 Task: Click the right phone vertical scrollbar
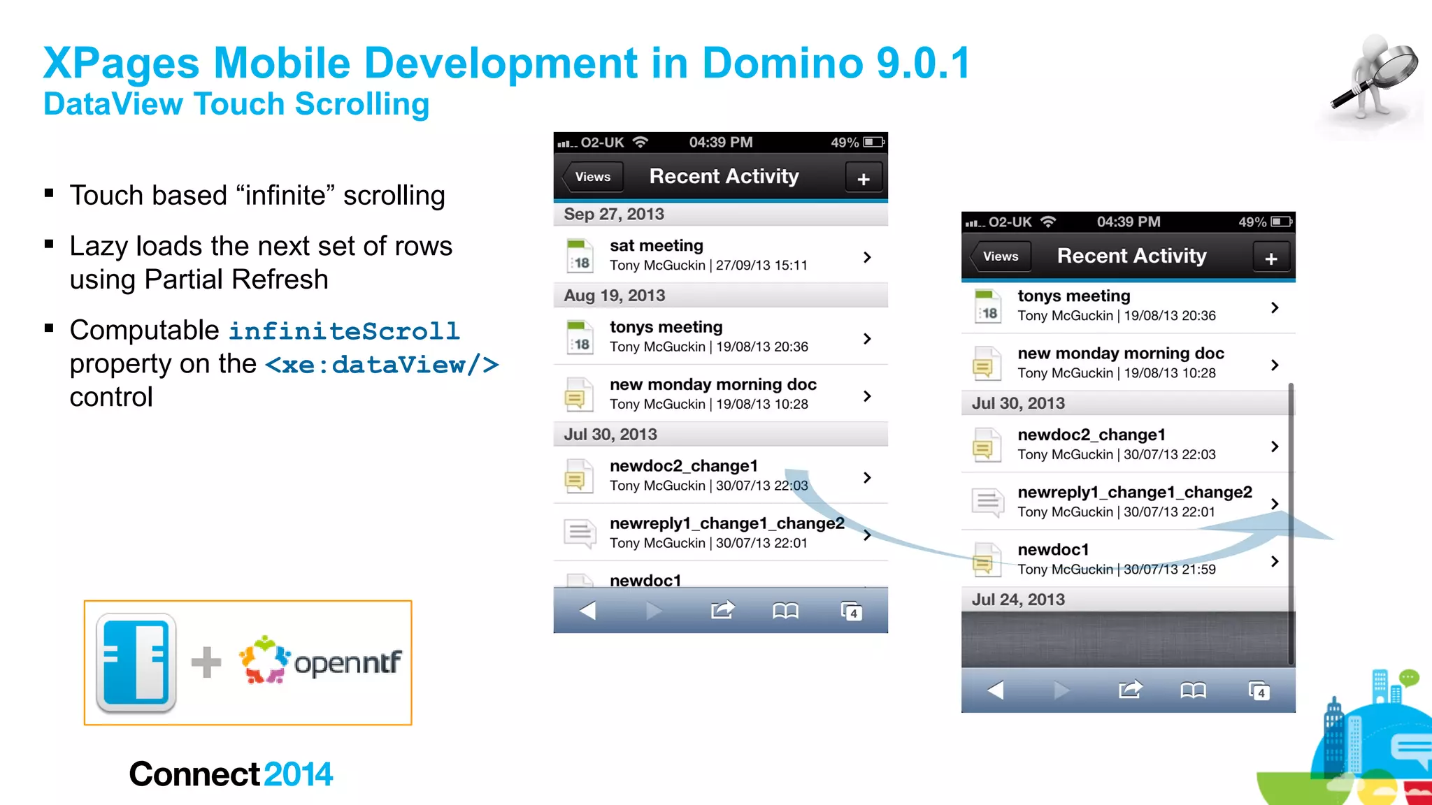coord(1291,524)
